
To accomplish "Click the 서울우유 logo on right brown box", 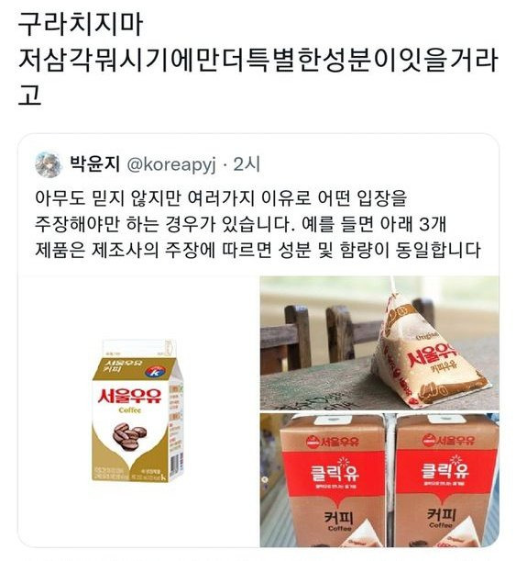I will tap(448, 440).
